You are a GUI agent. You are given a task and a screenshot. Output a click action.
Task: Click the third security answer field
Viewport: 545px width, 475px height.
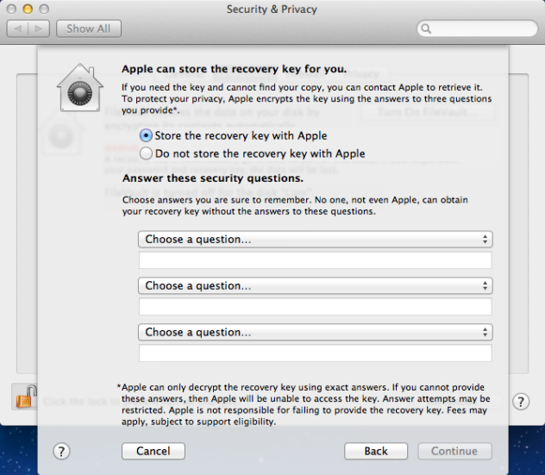(x=316, y=353)
